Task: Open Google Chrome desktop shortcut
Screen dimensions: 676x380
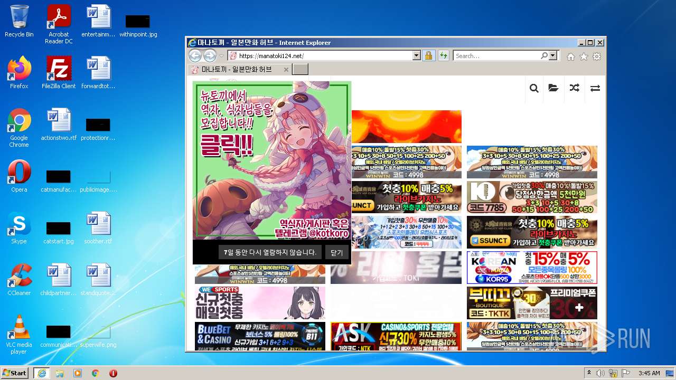Action: [19, 128]
